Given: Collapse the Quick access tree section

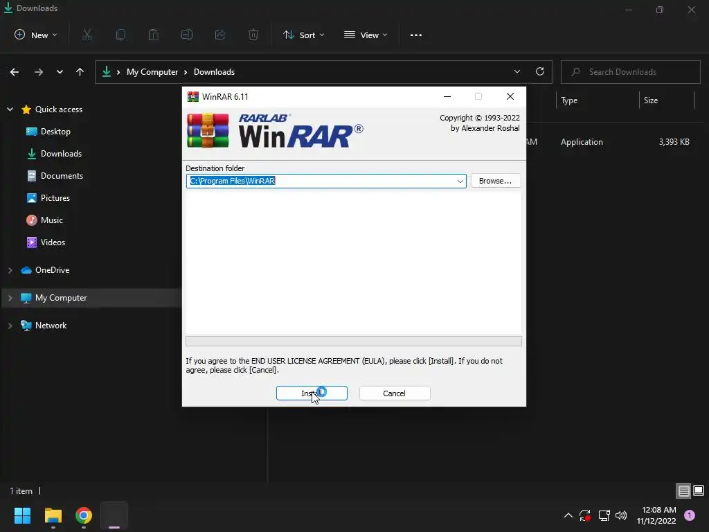Looking at the screenshot, I should (10, 109).
